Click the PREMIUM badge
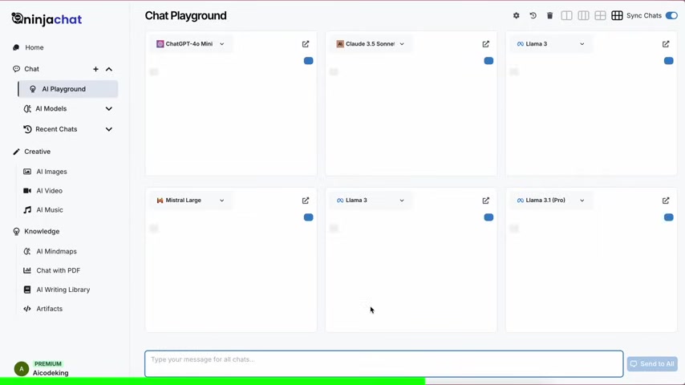Image resolution: width=685 pixels, height=385 pixels. [x=48, y=363]
